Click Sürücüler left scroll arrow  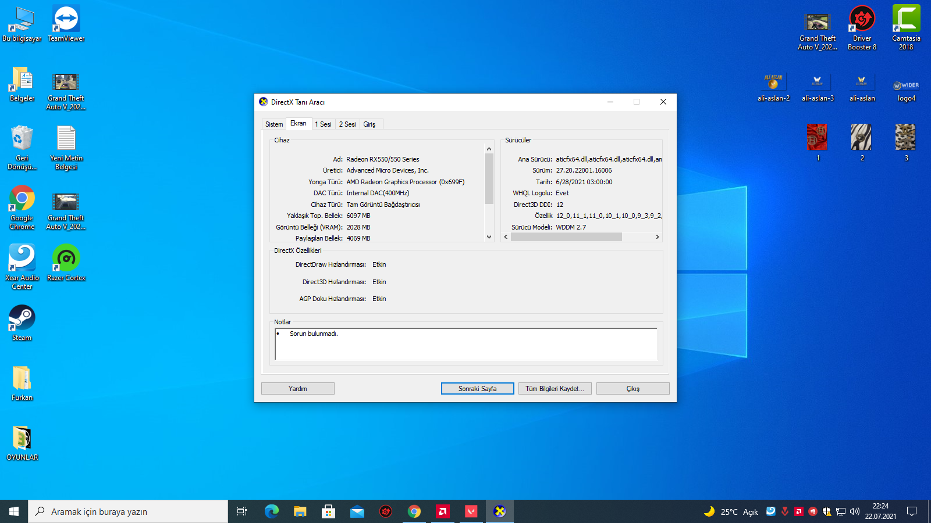tap(506, 237)
